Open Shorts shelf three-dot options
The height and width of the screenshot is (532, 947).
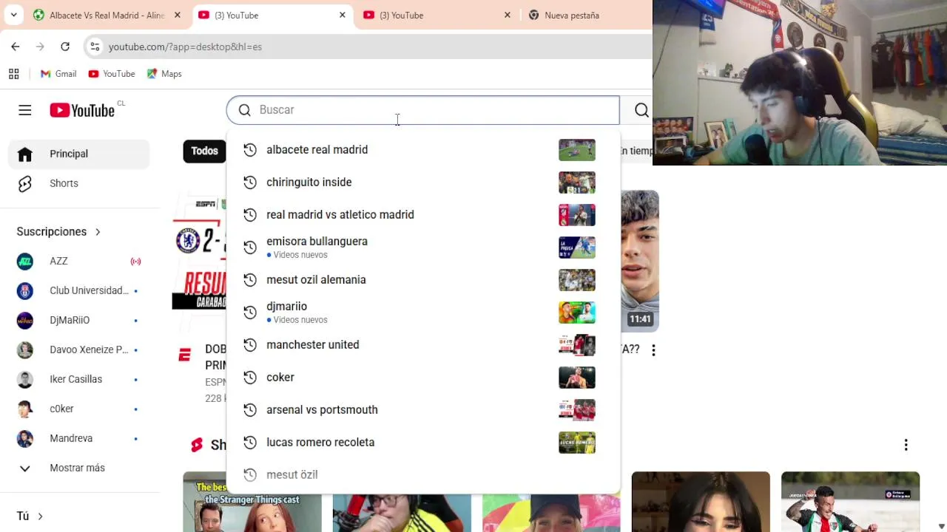[x=906, y=445]
